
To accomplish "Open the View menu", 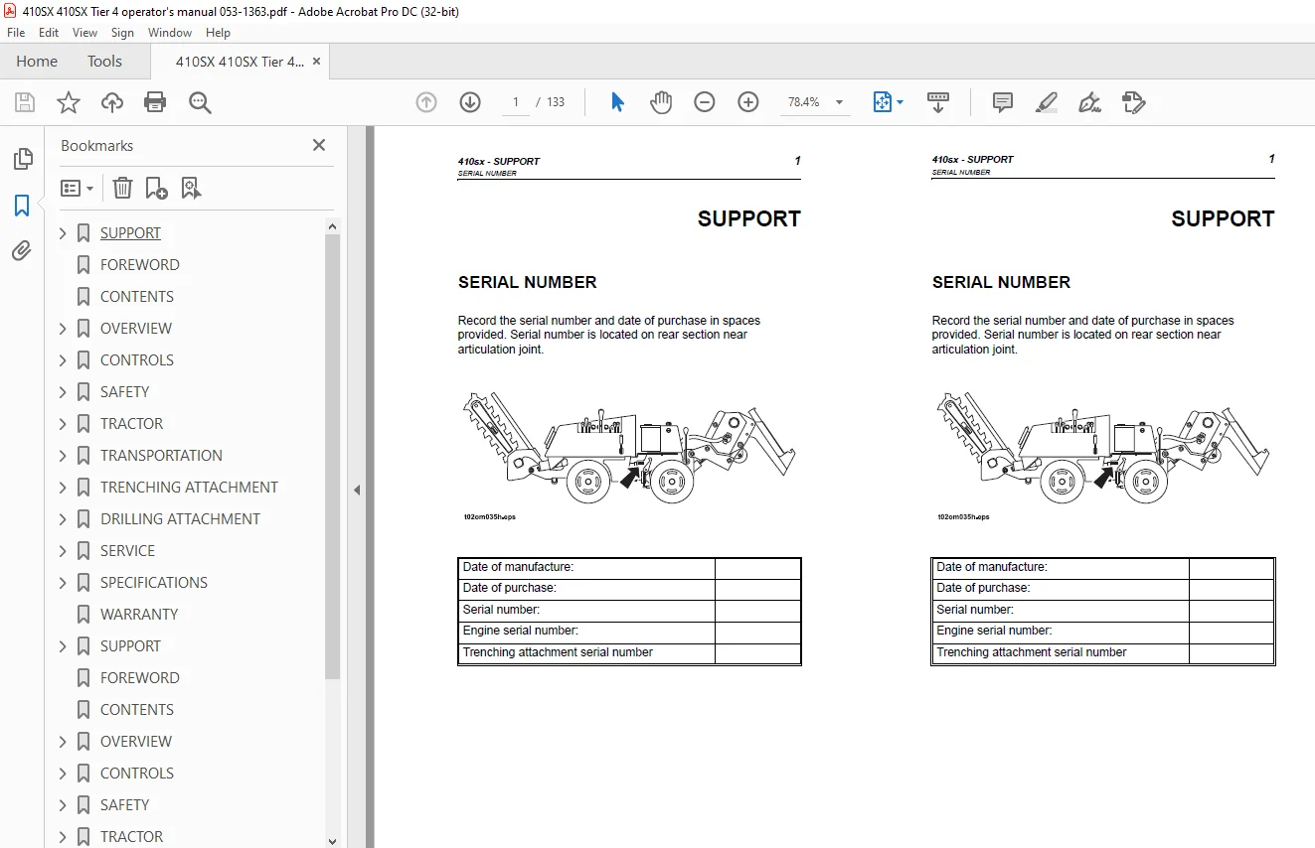I will click(x=85, y=33).
